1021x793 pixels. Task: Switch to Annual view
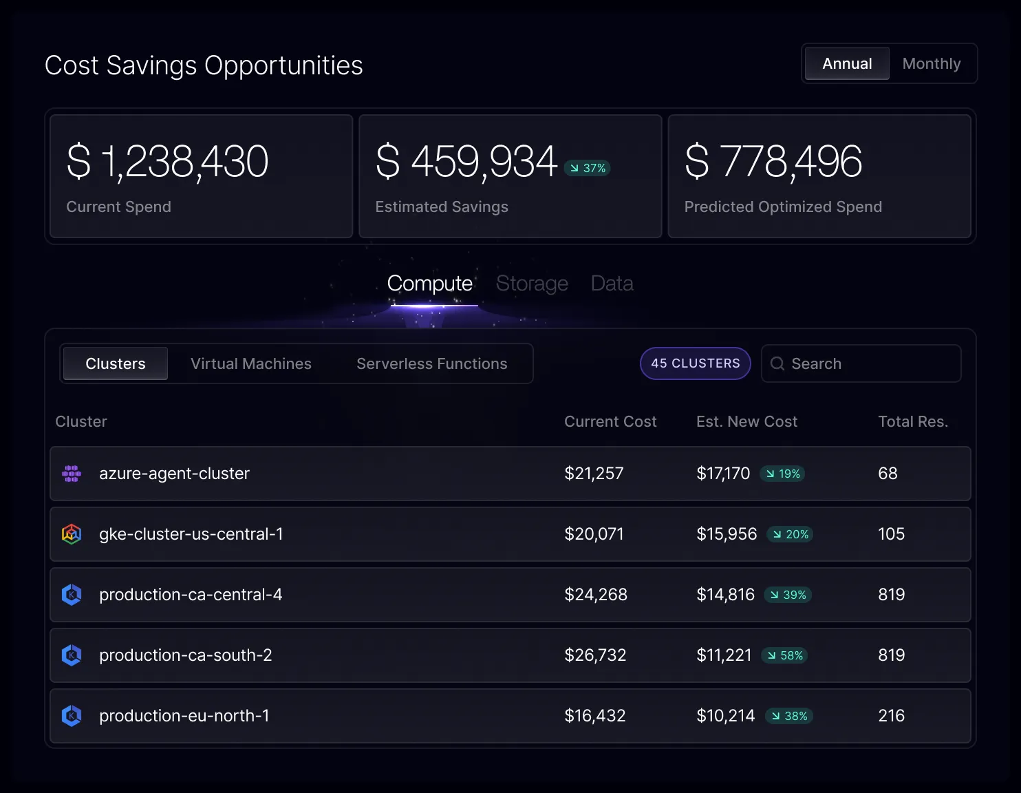pyautogui.click(x=847, y=63)
